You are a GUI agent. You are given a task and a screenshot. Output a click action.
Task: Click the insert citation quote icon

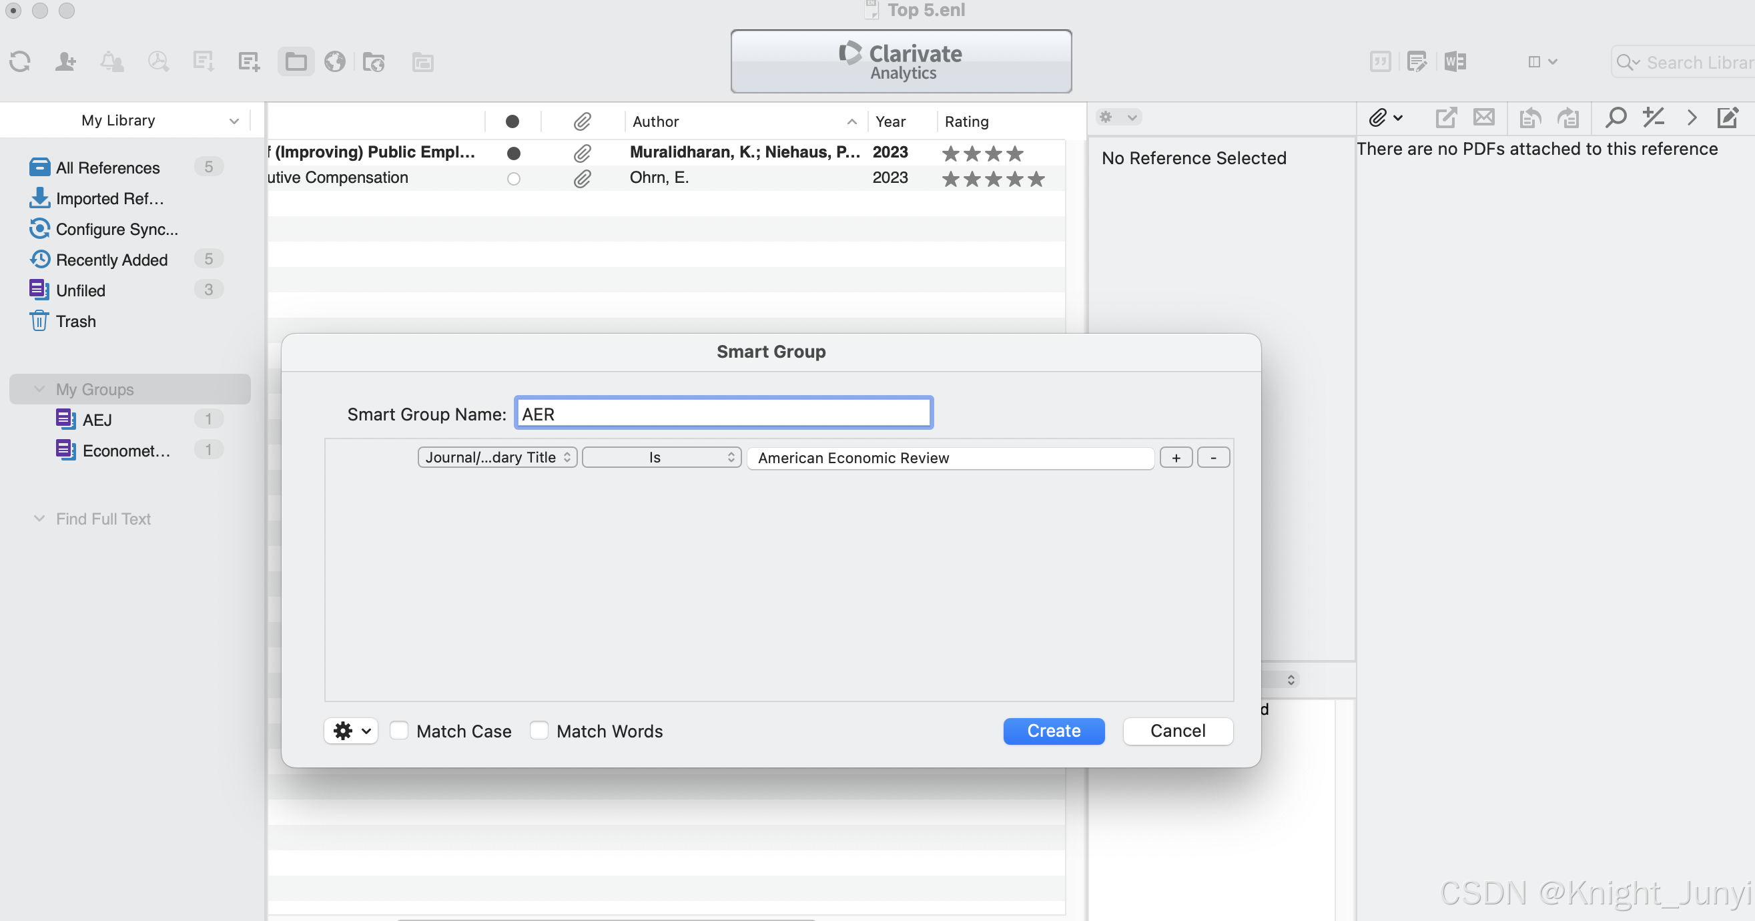click(1379, 62)
